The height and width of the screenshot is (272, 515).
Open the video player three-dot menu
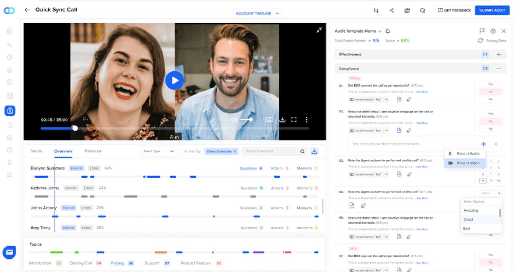click(306, 120)
